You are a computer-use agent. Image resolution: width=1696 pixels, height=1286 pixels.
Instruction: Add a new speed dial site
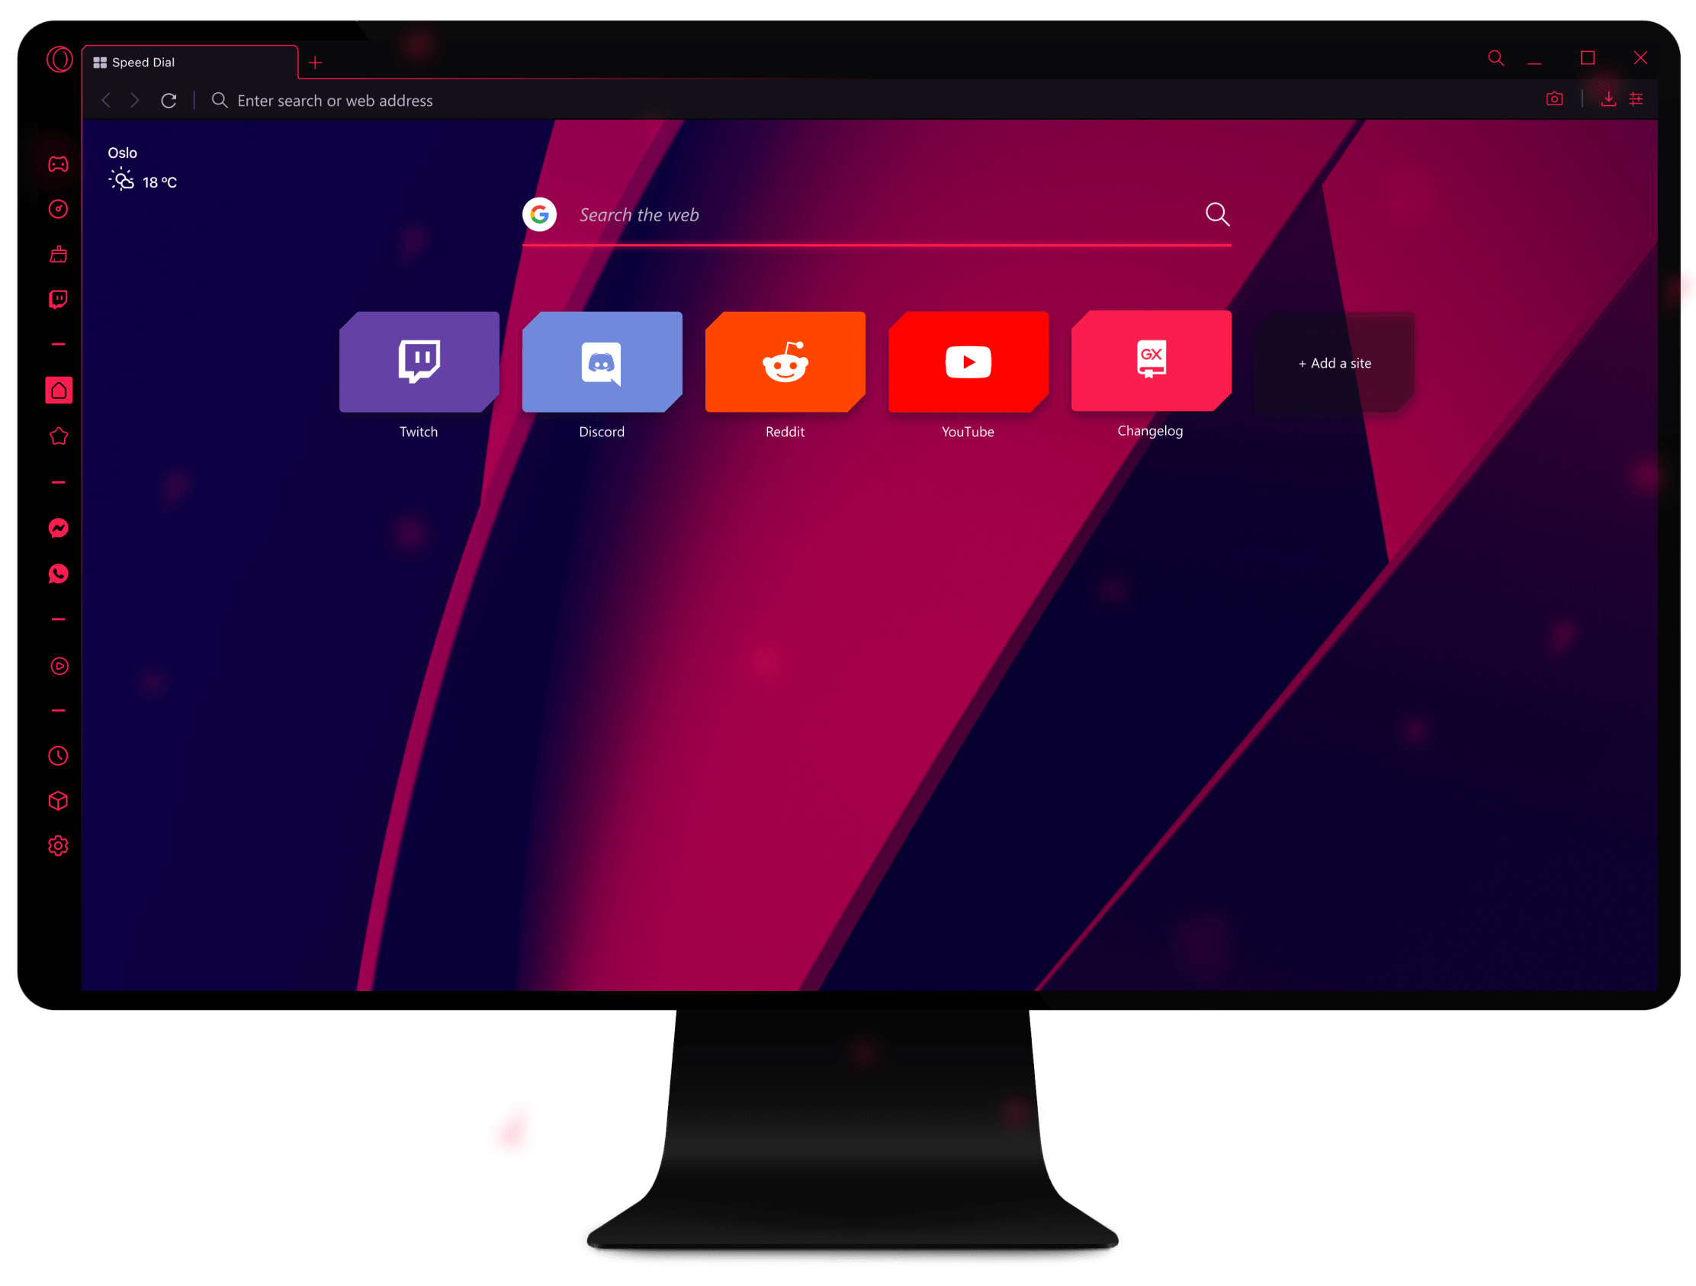pyautogui.click(x=1331, y=361)
